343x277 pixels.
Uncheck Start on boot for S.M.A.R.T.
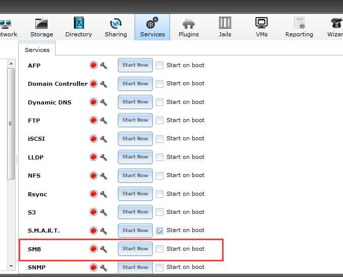[159, 231]
